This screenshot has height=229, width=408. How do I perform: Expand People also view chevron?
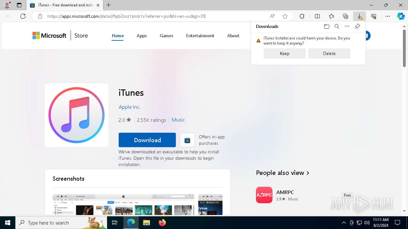pos(308,173)
